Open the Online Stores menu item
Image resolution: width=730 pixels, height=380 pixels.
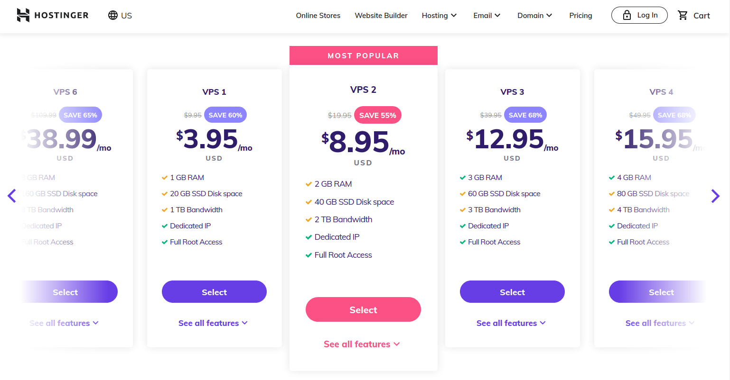318,16
